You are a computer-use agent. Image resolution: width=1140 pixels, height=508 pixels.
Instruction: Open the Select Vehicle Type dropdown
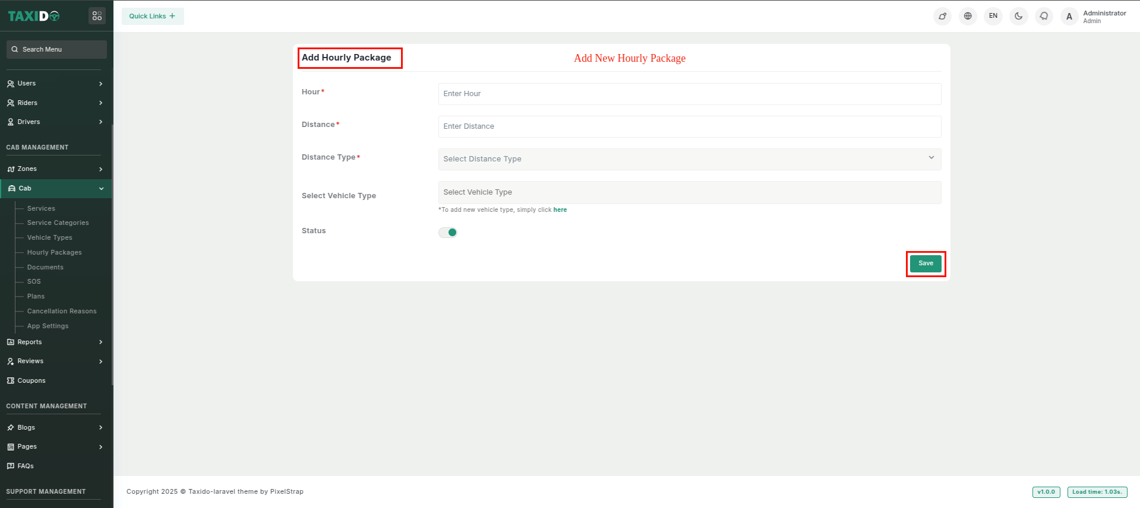click(689, 192)
